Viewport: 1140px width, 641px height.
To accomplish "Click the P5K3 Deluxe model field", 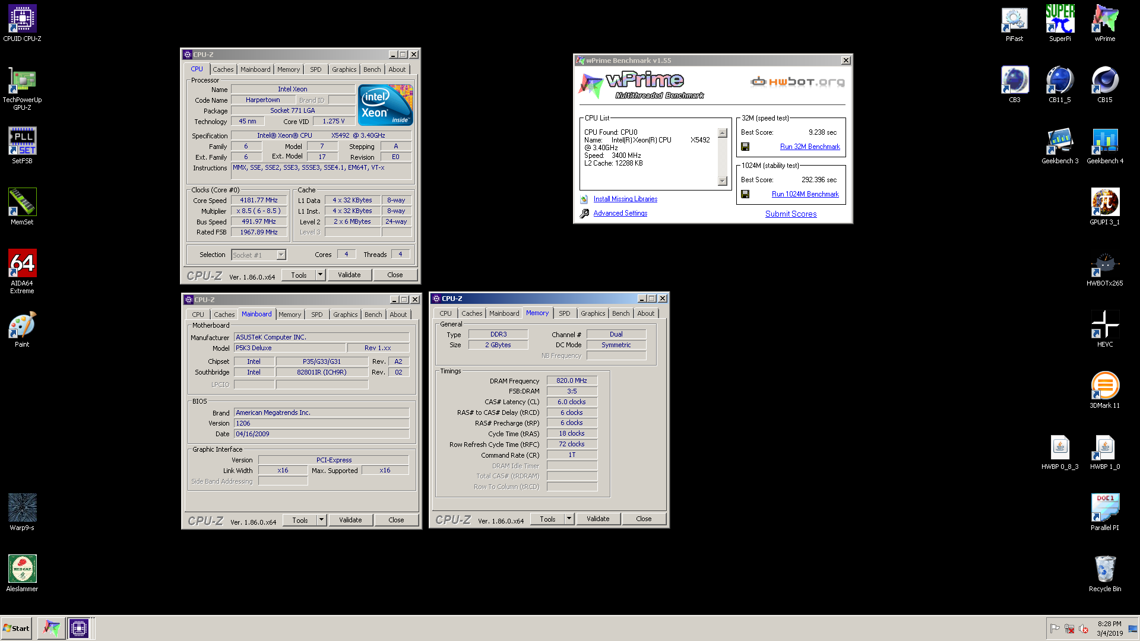I will pos(289,348).
